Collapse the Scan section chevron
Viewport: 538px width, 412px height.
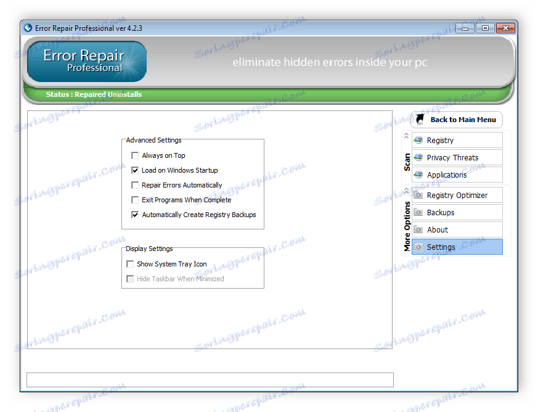coord(406,136)
